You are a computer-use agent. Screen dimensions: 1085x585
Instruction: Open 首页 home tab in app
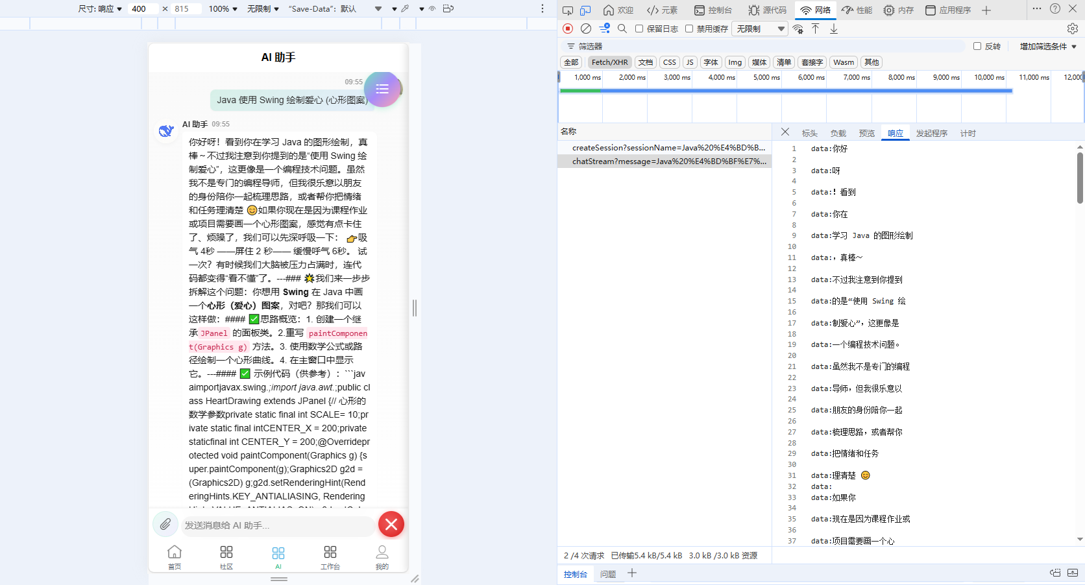(x=175, y=557)
